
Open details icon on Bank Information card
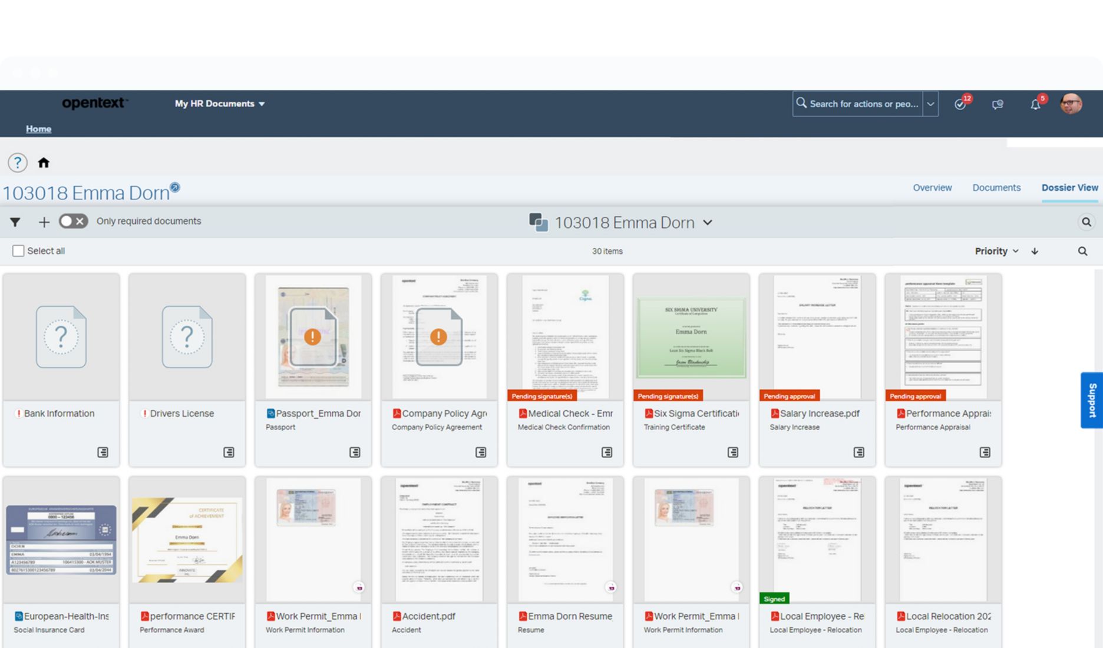(x=102, y=452)
